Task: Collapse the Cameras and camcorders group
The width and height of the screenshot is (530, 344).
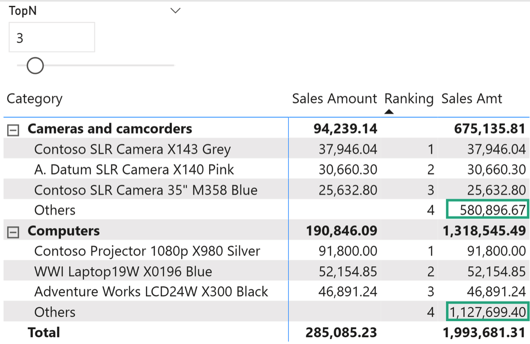Action: [14, 130]
